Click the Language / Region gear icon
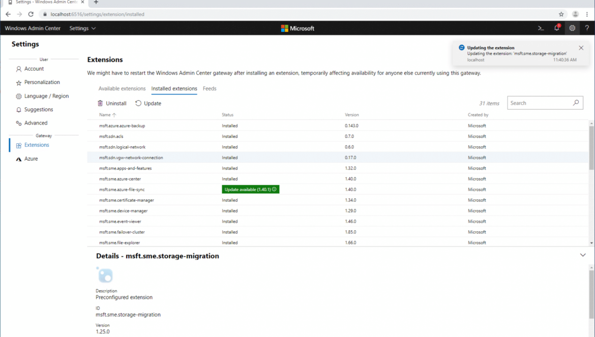Screen dimensions: 595x337 click(19, 96)
